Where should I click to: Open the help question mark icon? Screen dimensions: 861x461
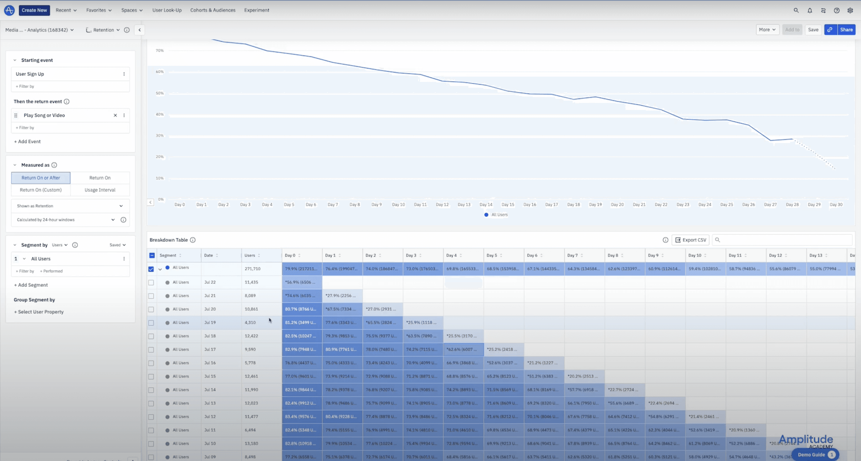pos(837,10)
